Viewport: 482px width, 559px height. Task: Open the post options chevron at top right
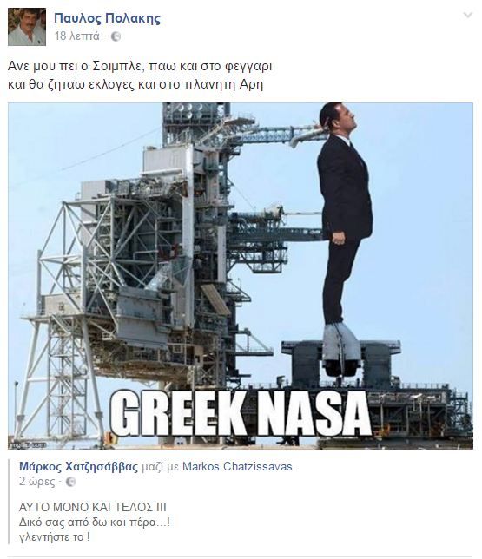click(x=468, y=15)
